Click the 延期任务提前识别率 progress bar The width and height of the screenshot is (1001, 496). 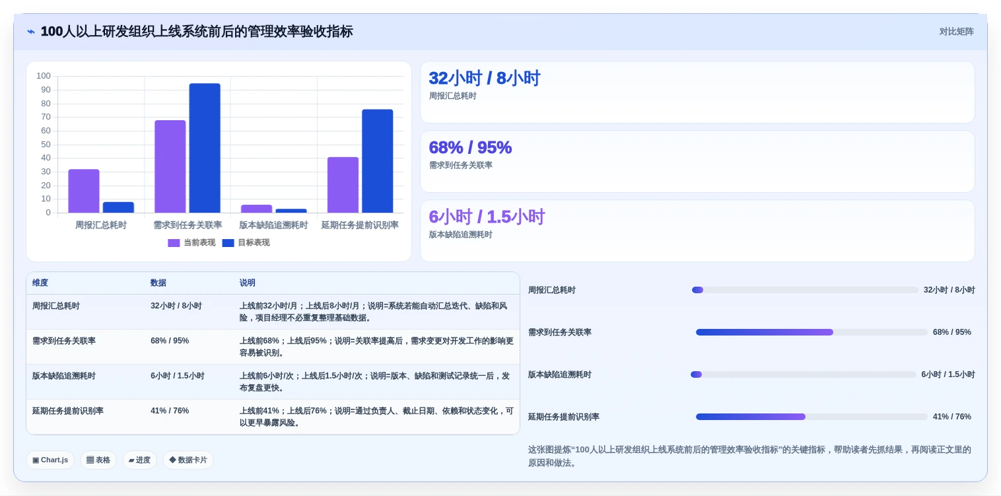[x=811, y=417]
